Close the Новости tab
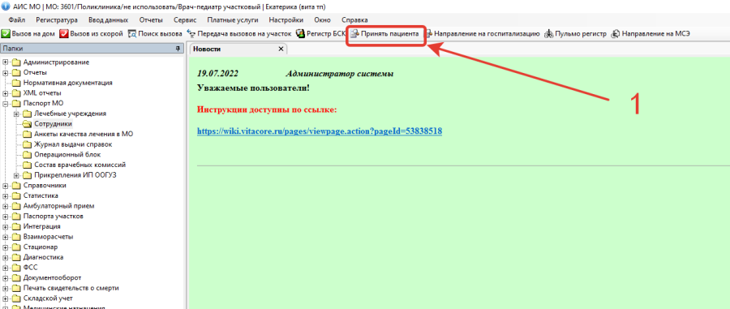This screenshot has height=309, width=730. tap(281, 49)
